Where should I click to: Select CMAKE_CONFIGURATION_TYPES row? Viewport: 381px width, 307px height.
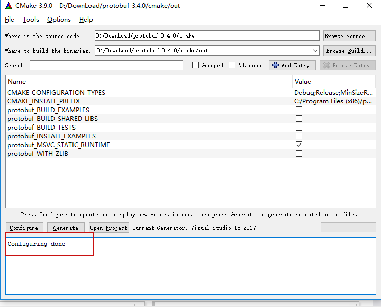coord(190,93)
